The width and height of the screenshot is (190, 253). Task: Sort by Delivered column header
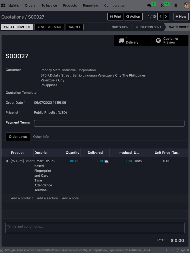click(x=92, y=153)
